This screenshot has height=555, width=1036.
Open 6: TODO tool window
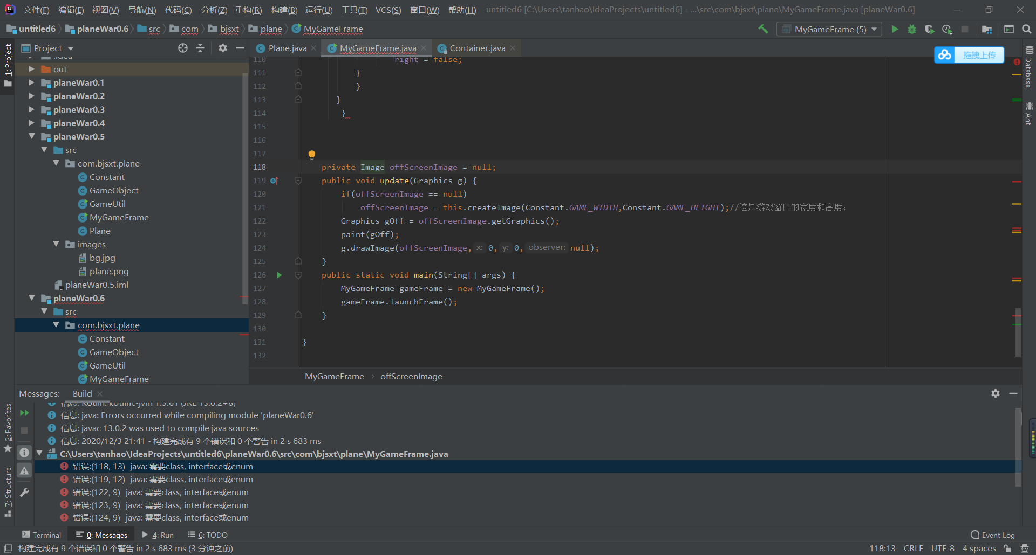[x=208, y=535]
